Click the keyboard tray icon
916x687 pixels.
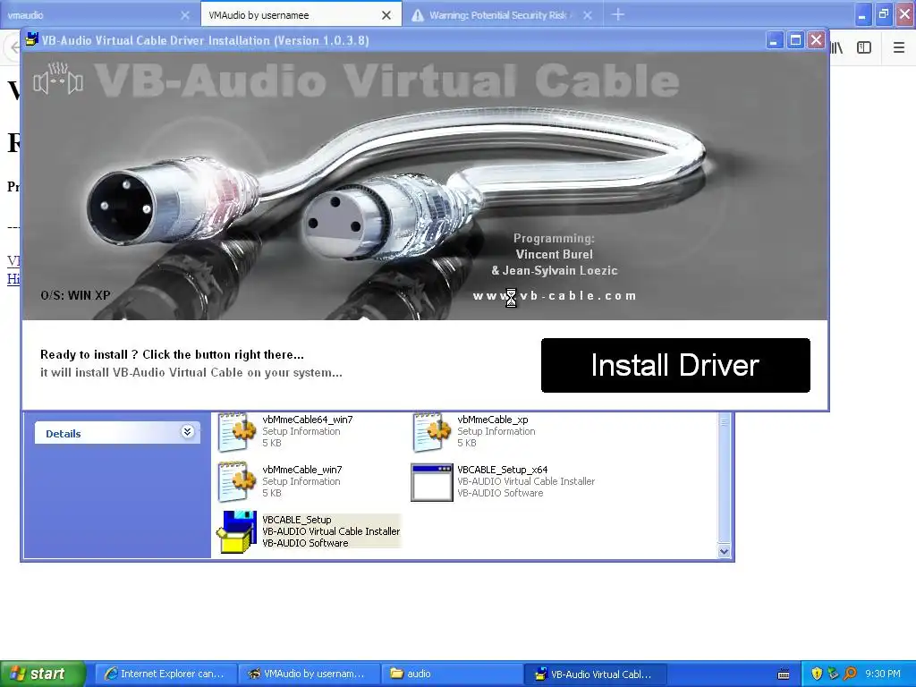(784, 674)
